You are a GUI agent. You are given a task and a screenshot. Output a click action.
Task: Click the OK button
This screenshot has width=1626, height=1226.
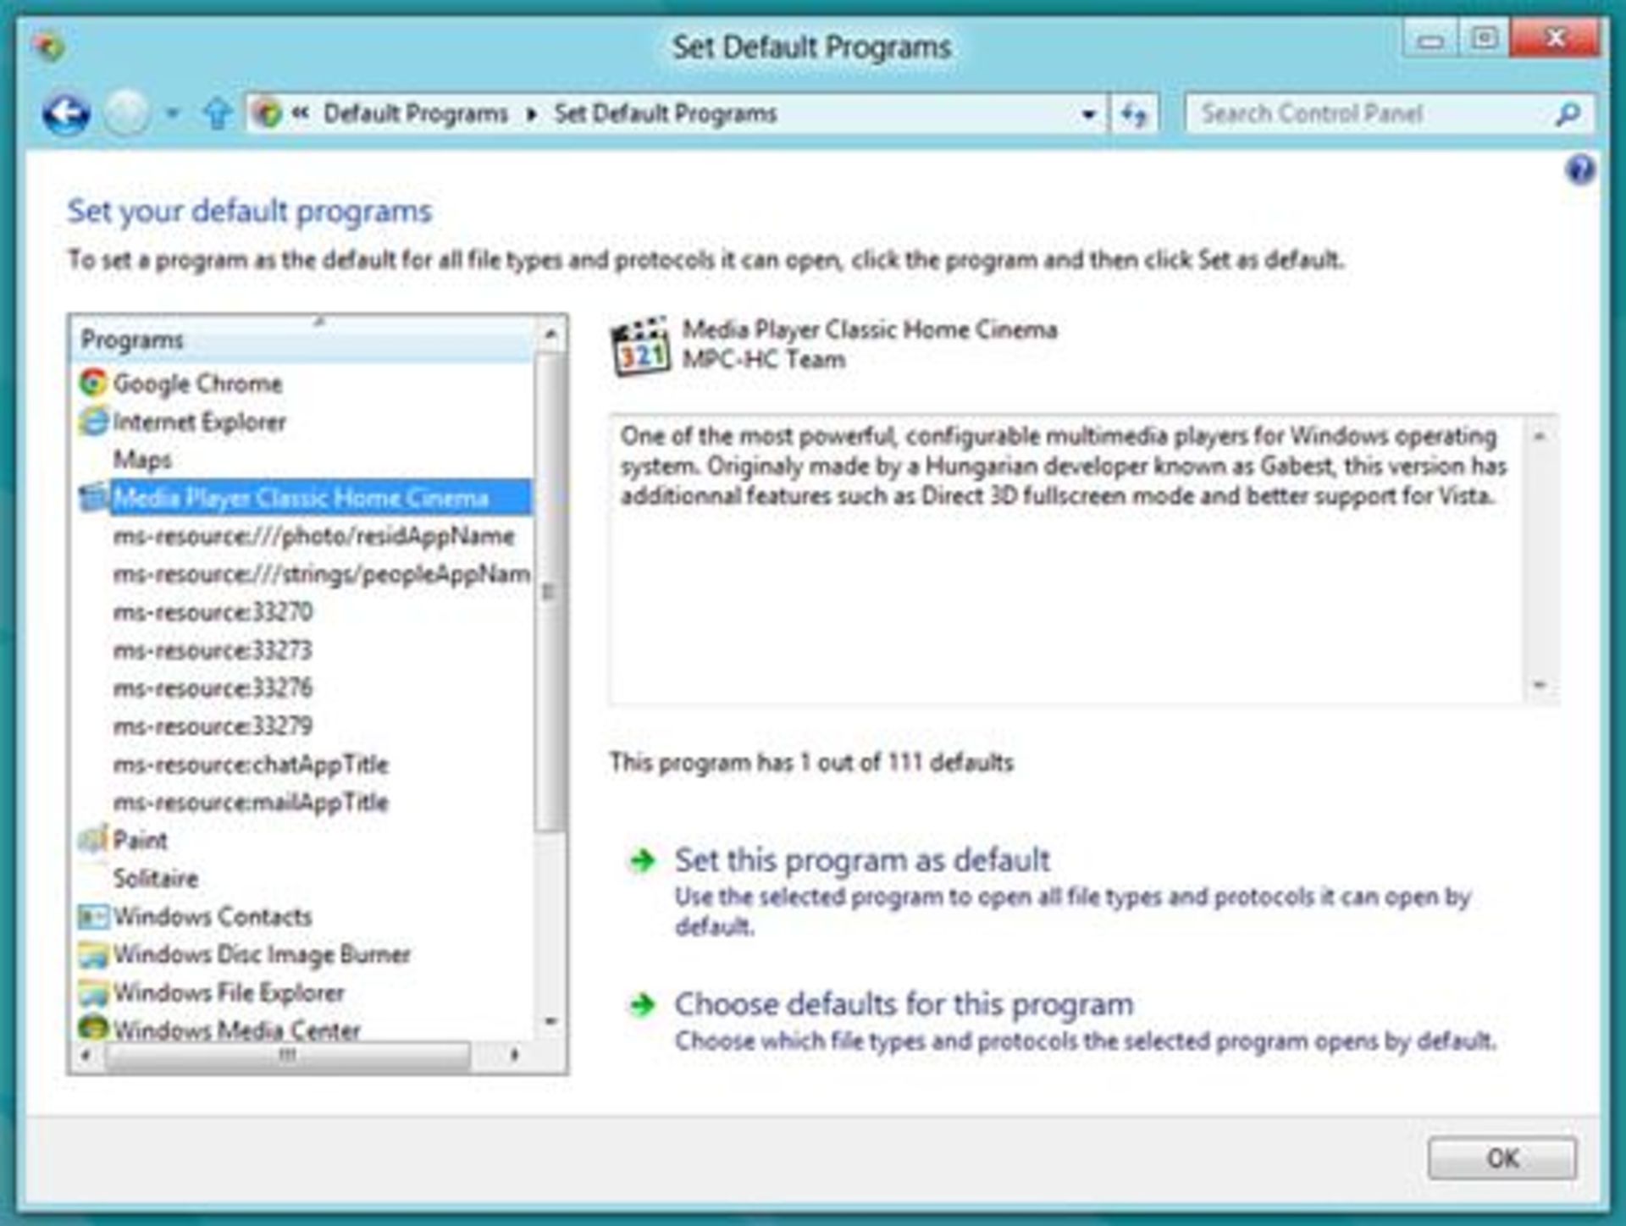pyautogui.click(x=1502, y=1158)
